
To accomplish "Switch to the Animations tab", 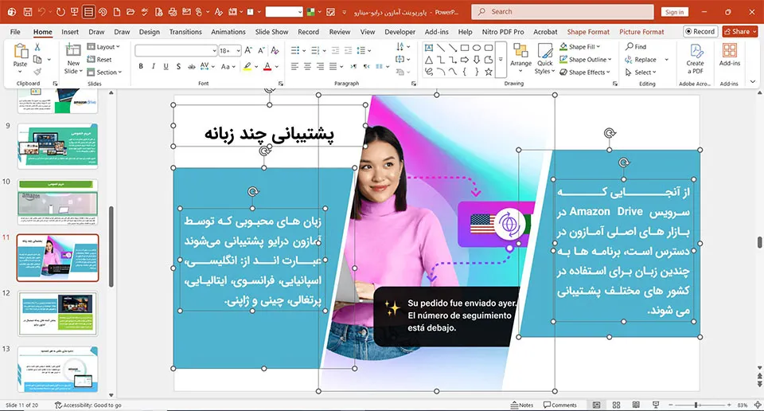I will click(x=228, y=32).
